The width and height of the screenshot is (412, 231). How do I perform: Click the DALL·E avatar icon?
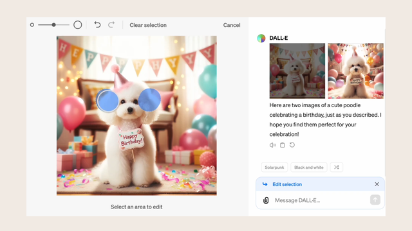(x=261, y=38)
